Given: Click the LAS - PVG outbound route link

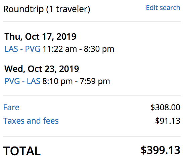Looking at the screenshot, I should point(22,49).
